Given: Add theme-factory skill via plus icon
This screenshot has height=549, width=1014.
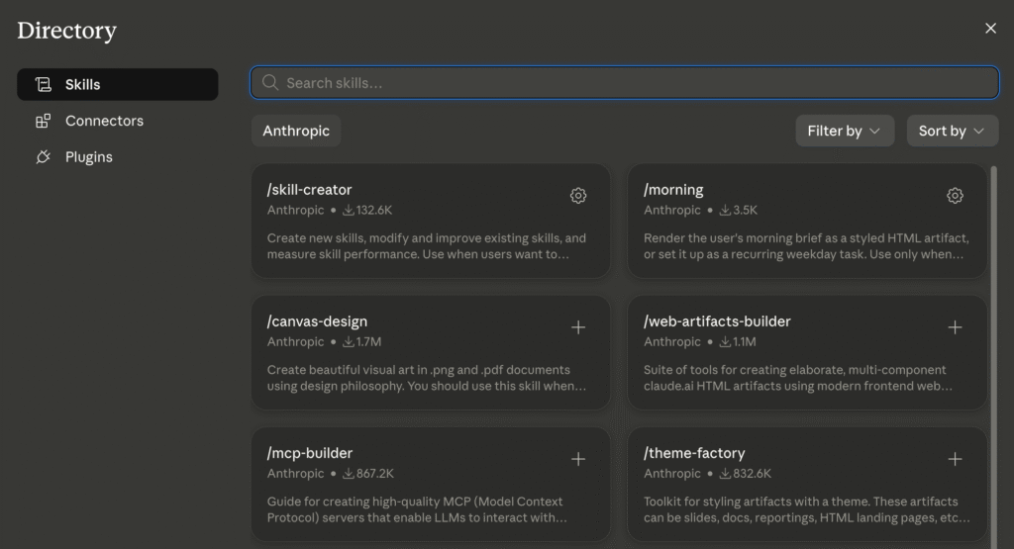Looking at the screenshot, I should click(x=955, y=459).
